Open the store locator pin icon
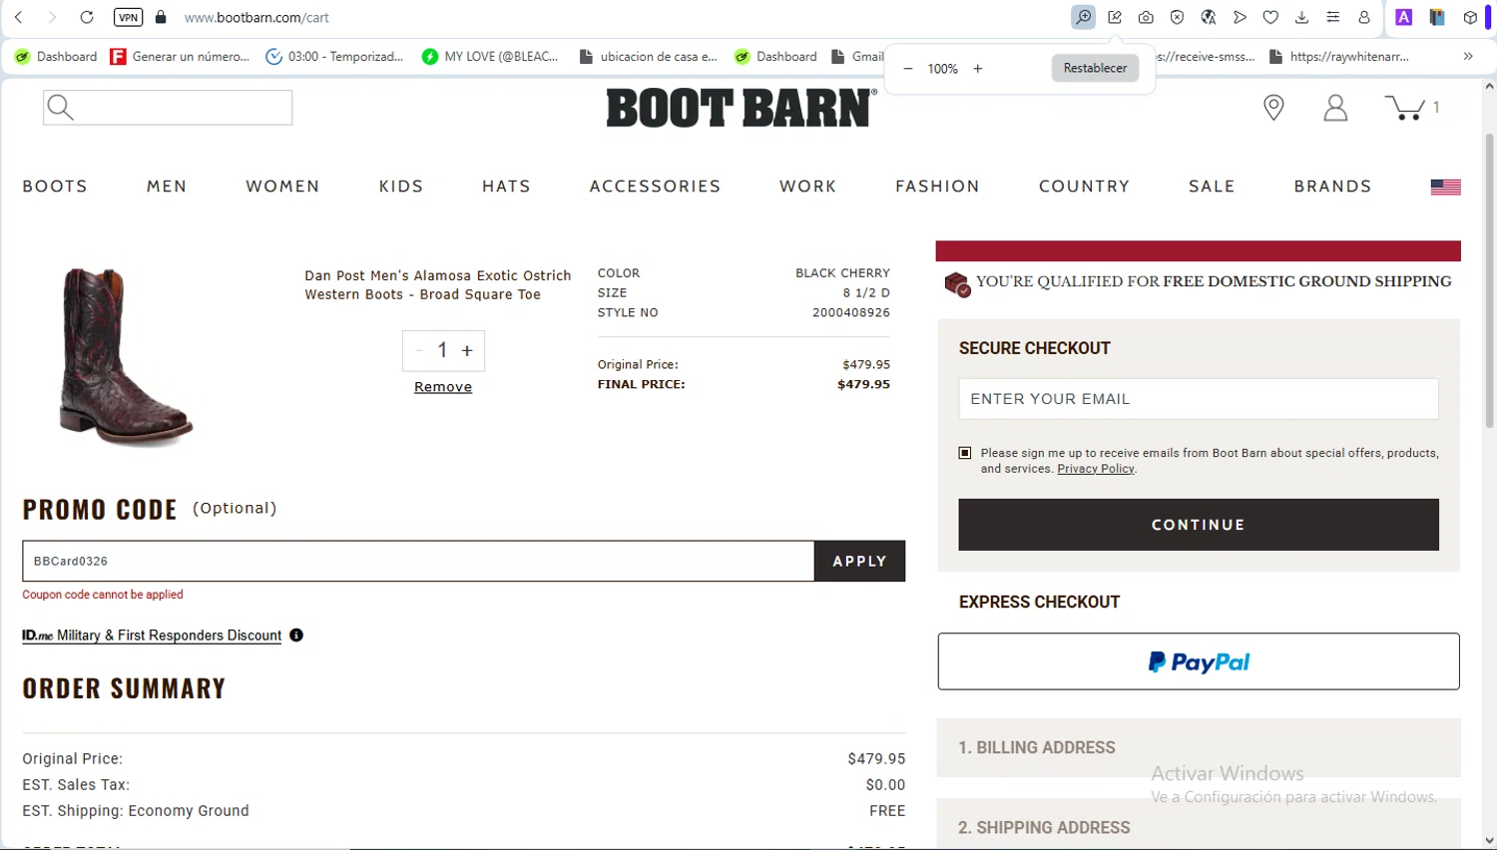The width and height of the screenshot is (1497, 850). tap(1273, 108)
